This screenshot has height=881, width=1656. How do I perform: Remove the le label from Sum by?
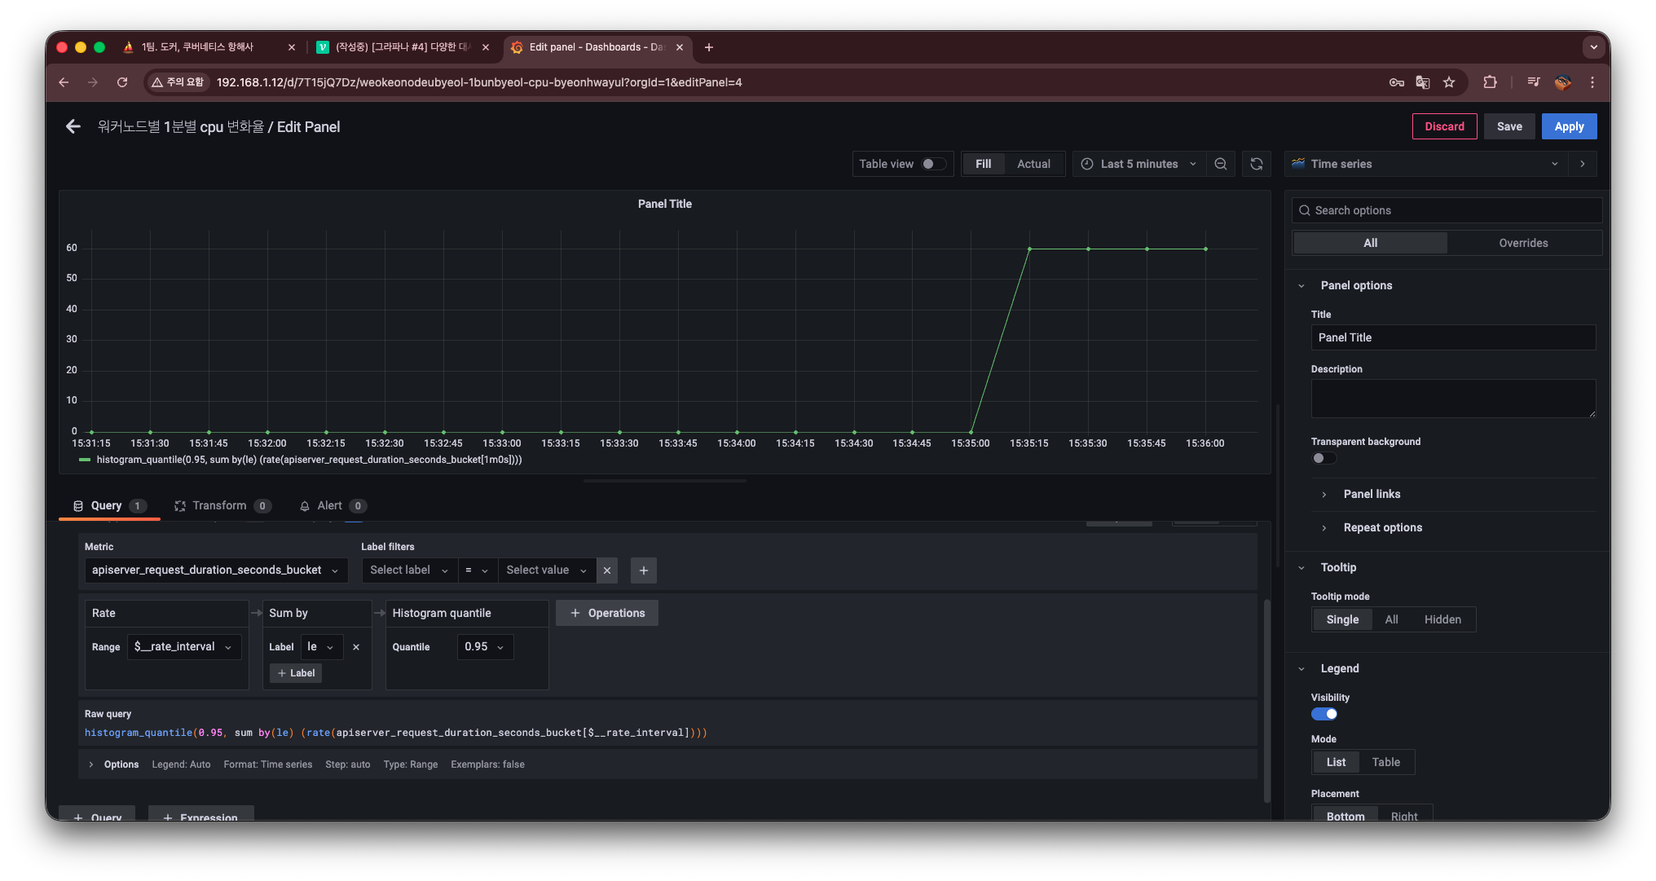356,647
